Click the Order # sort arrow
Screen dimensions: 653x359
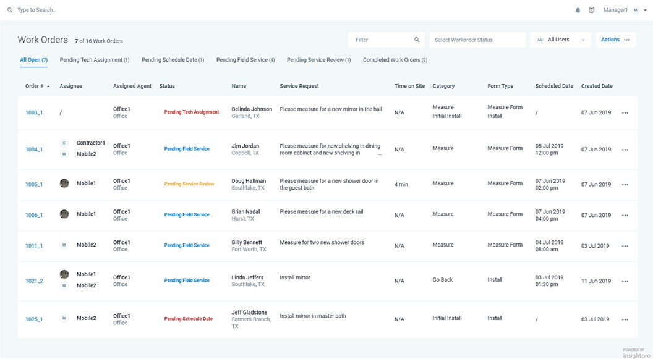(48, 87)
